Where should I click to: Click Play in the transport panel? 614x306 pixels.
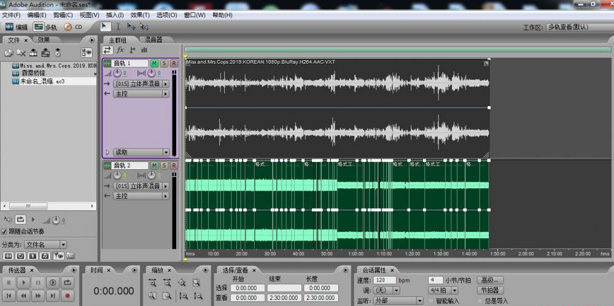(x=23, y=283)
